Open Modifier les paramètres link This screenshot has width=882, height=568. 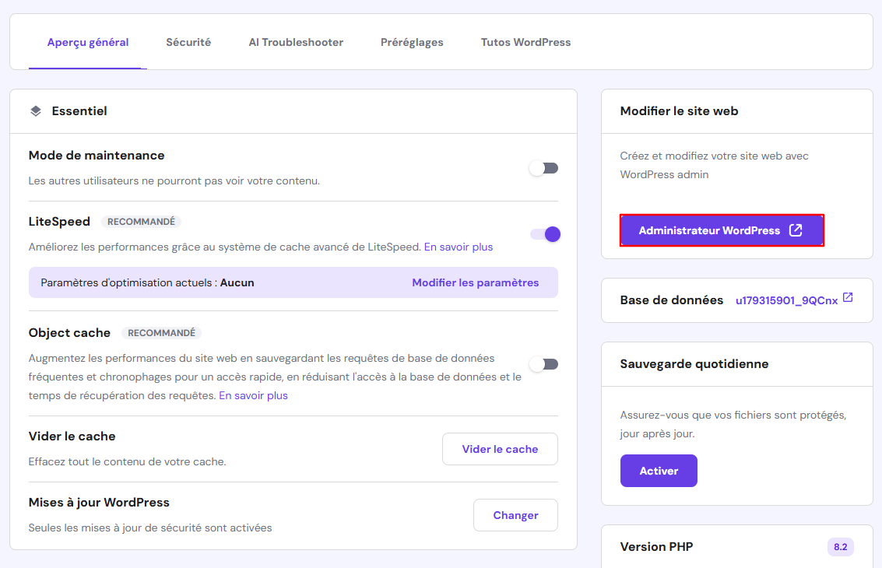click(476, 282)
